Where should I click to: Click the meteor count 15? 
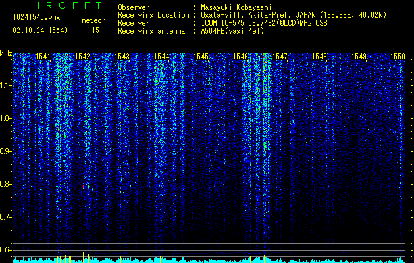coord(95,30)
